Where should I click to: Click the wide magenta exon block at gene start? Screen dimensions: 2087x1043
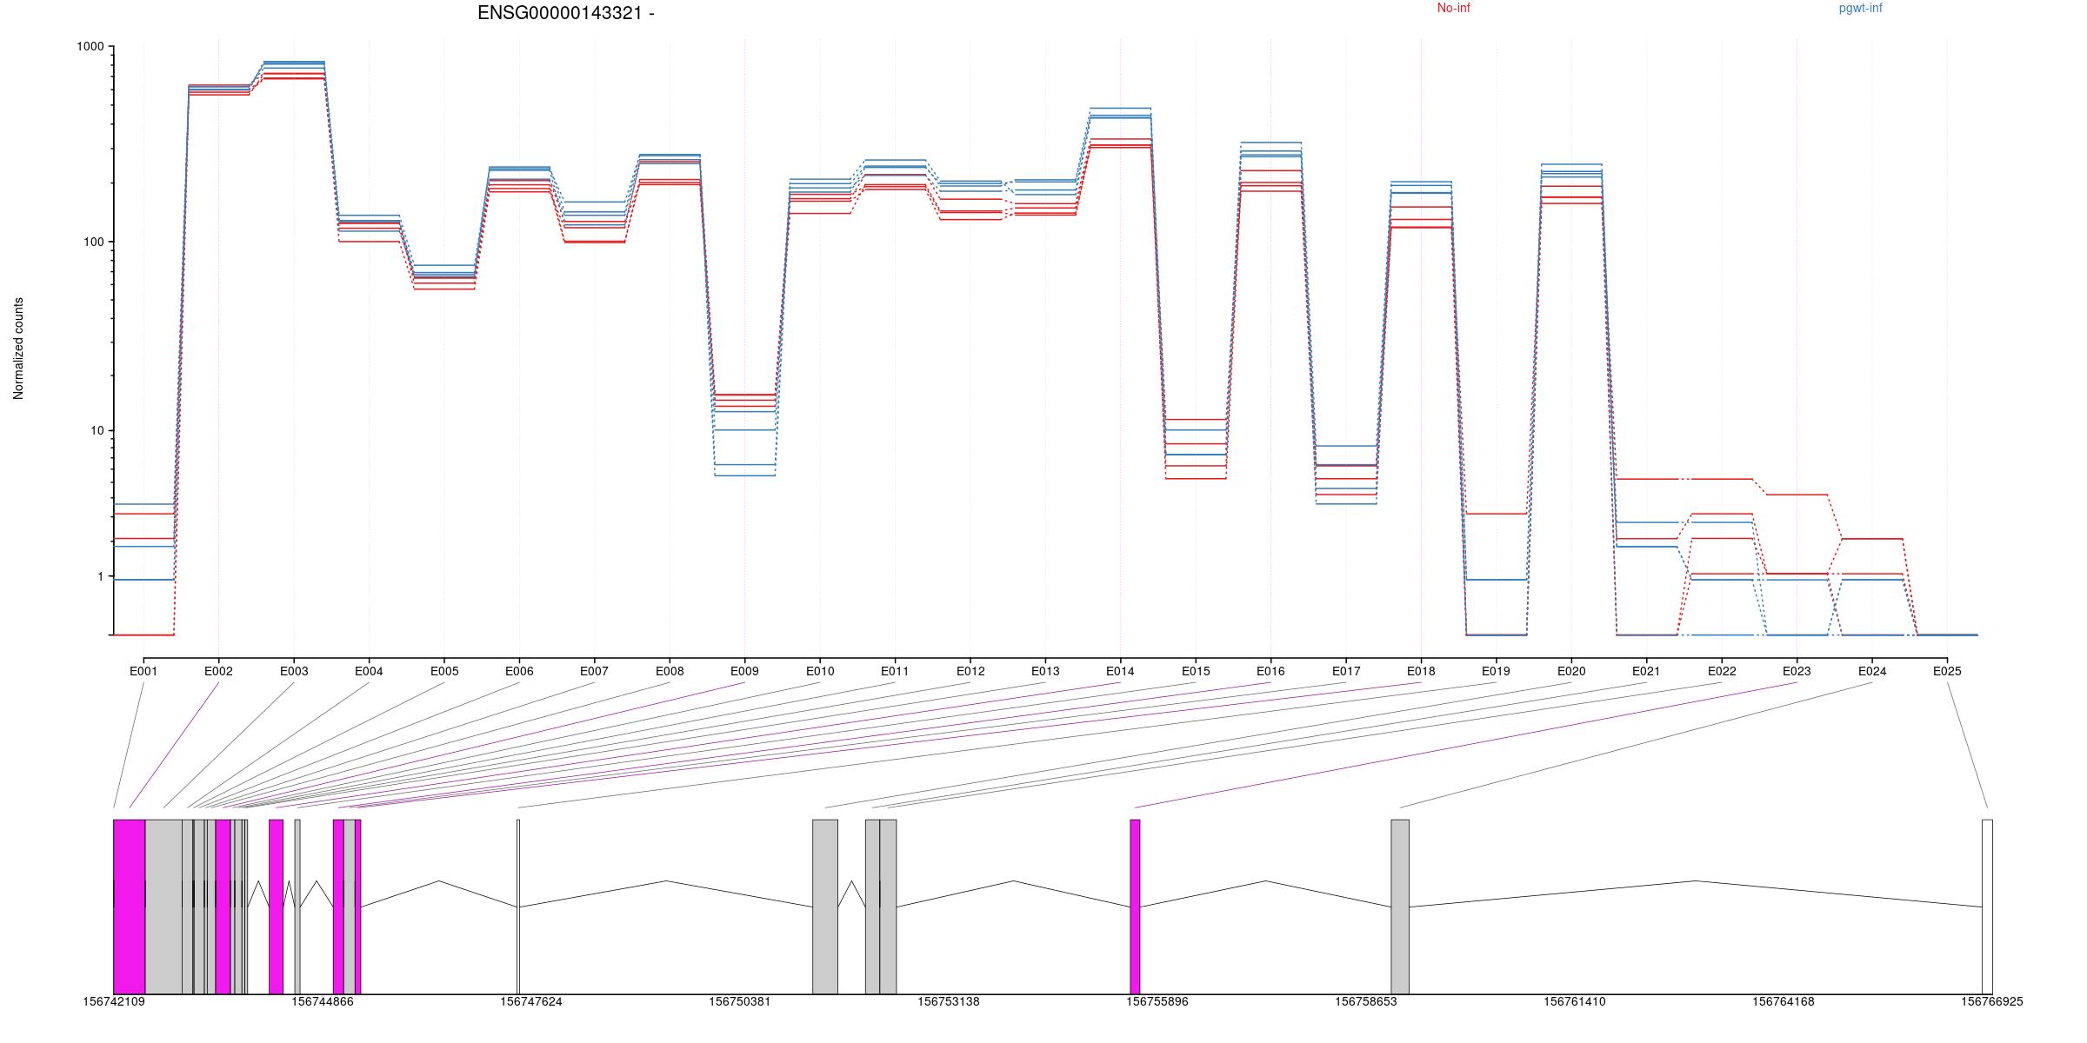pyautogui.click(x=130, y=907)
